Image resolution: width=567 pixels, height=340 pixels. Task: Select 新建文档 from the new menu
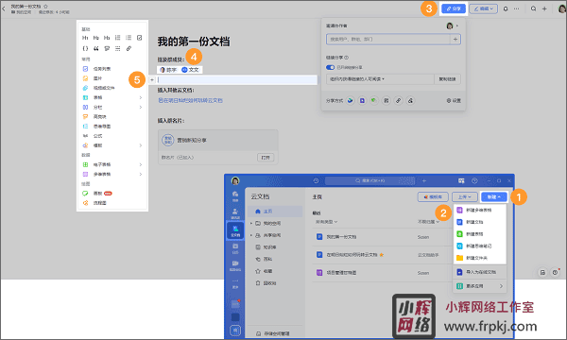480,222
